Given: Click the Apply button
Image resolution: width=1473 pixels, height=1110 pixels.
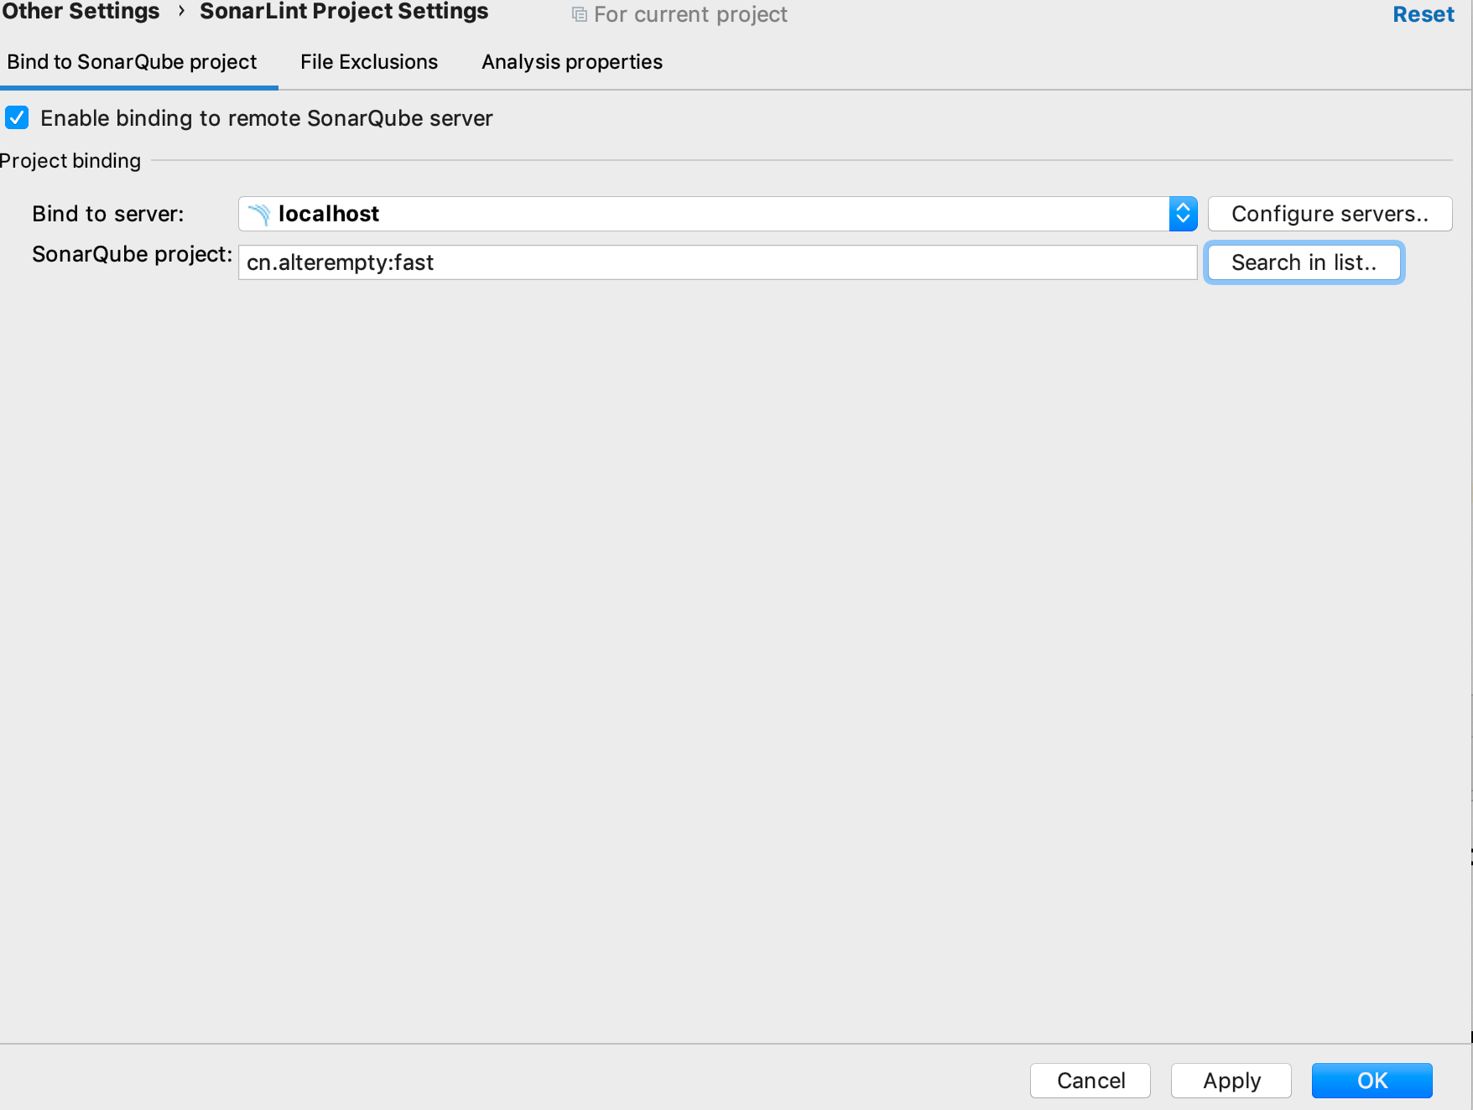Looking at the screenshot, I should [x=1231, y=1081].
